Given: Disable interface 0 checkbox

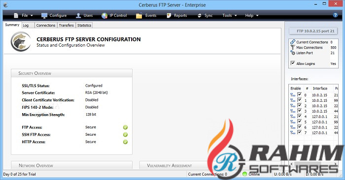Looking at the screenshot, I should coord(299,94).
